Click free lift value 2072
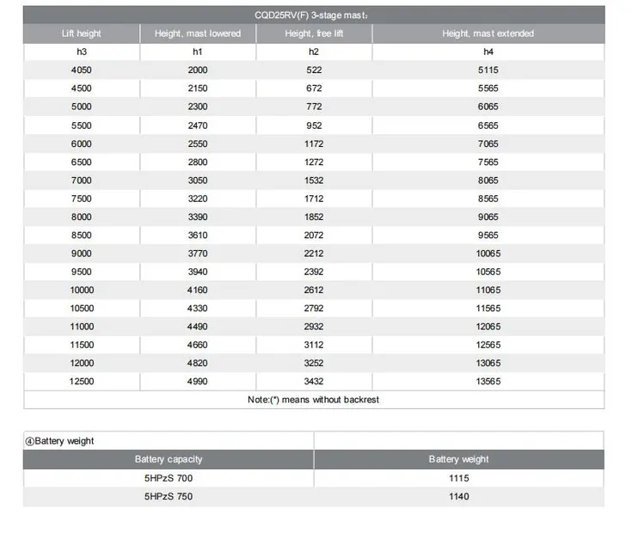The image size is (644, 533). 314,236
